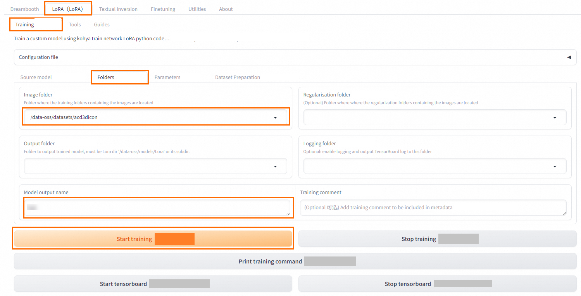Open the Finetuning tab

click(x=163, y=9)
